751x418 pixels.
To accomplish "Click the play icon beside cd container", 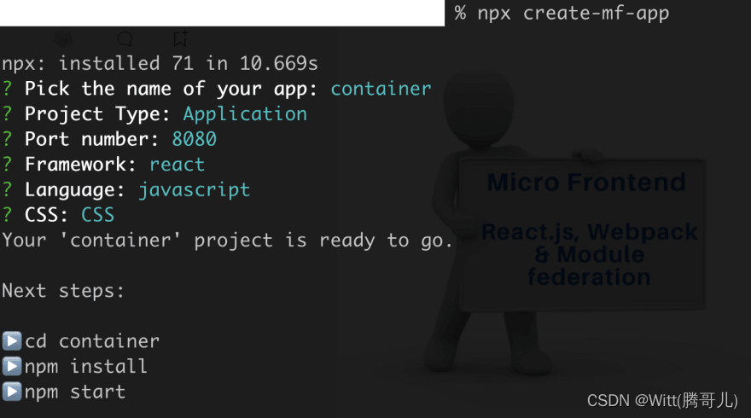I will (12, 341).
